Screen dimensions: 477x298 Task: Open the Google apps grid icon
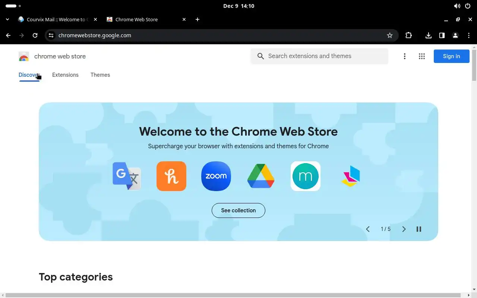pyautogui.click(x=422, y=56)
